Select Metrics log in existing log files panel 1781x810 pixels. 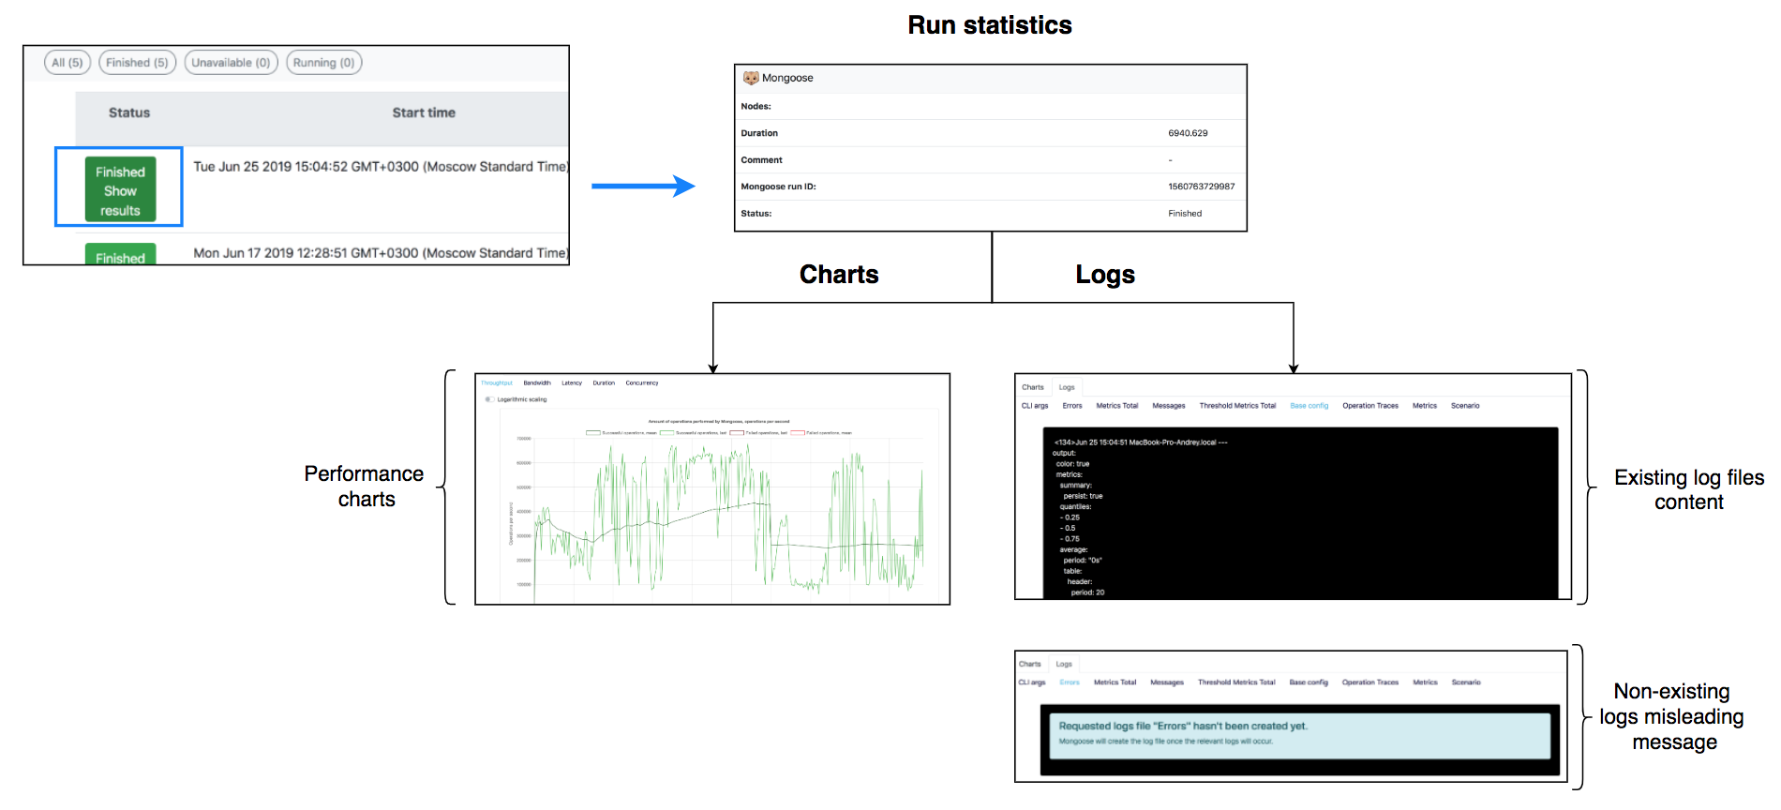1425,406
